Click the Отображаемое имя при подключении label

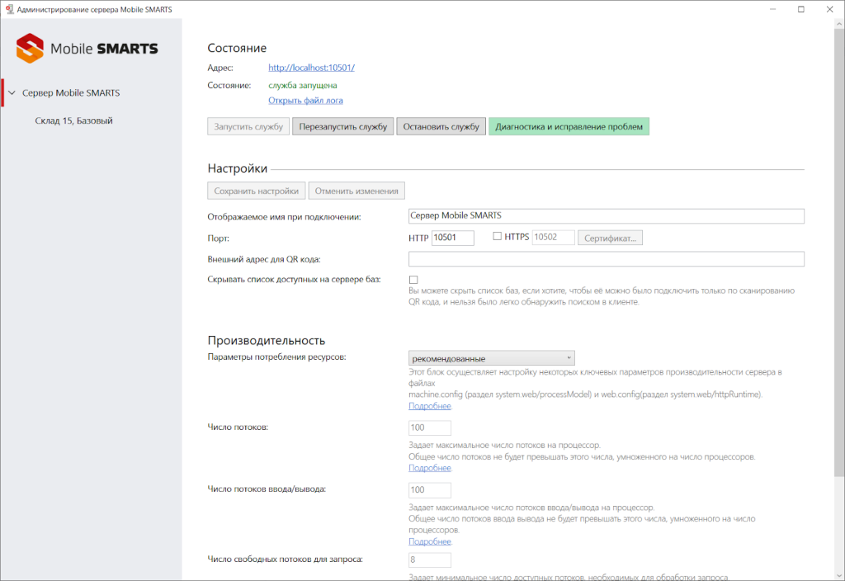284,217
